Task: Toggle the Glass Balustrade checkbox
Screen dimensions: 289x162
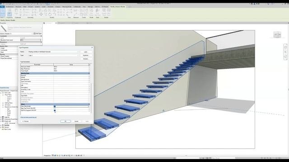Action: 55,106
